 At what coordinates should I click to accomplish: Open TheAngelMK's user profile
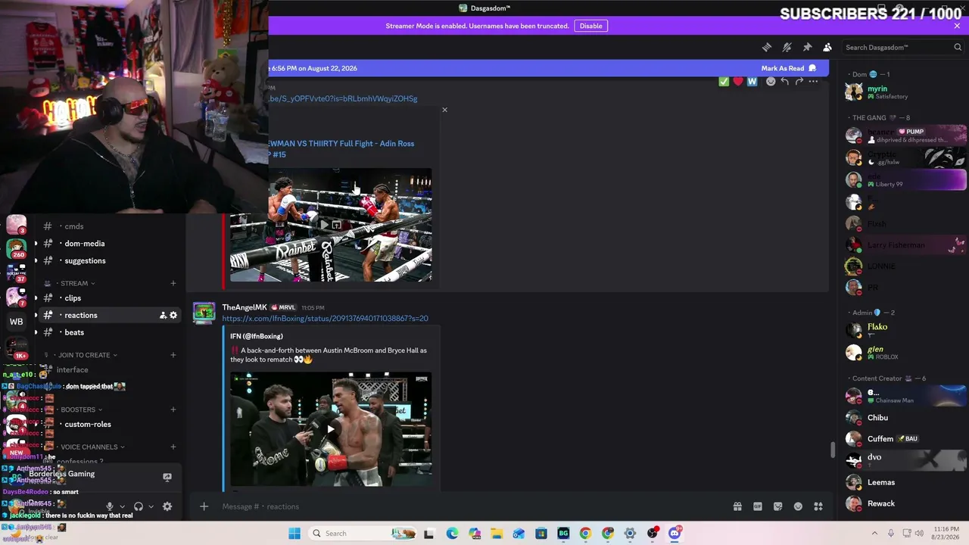[x=245, y=307]
